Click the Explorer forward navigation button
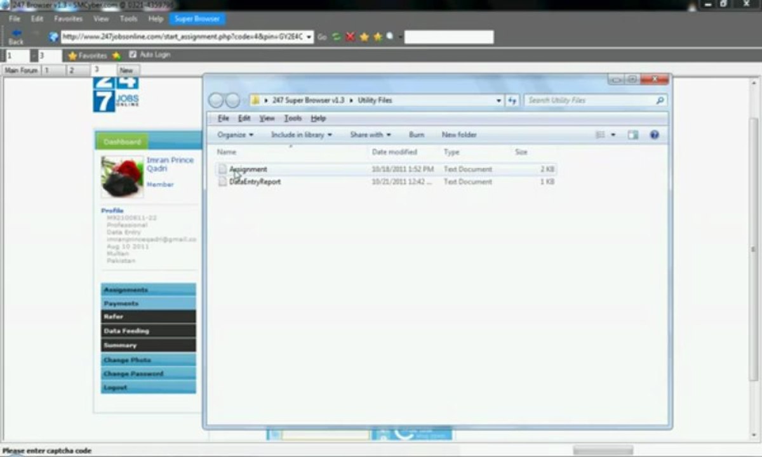Image resolution: width=762 pixels, height=457 pixels. [233, 100]
